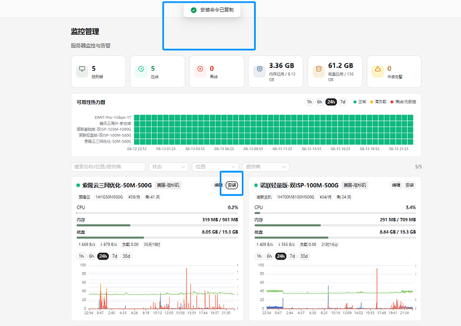Select 6h range on 双ISP-100M-500G chart
This screenshot has height=326, width=461.
269,256
